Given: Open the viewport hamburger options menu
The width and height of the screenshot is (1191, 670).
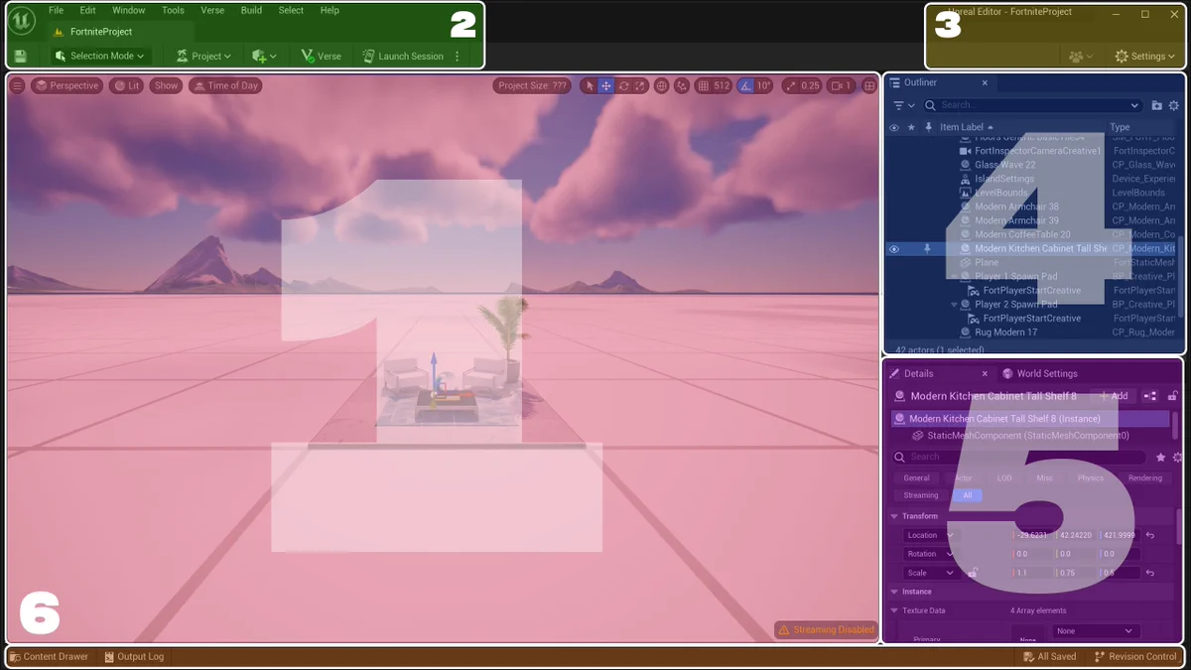Looking at the screenshot, I should point(17,85).
